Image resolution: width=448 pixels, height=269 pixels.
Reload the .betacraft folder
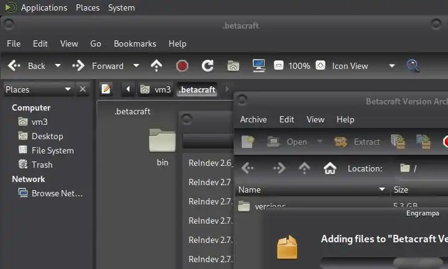point(207,66)
